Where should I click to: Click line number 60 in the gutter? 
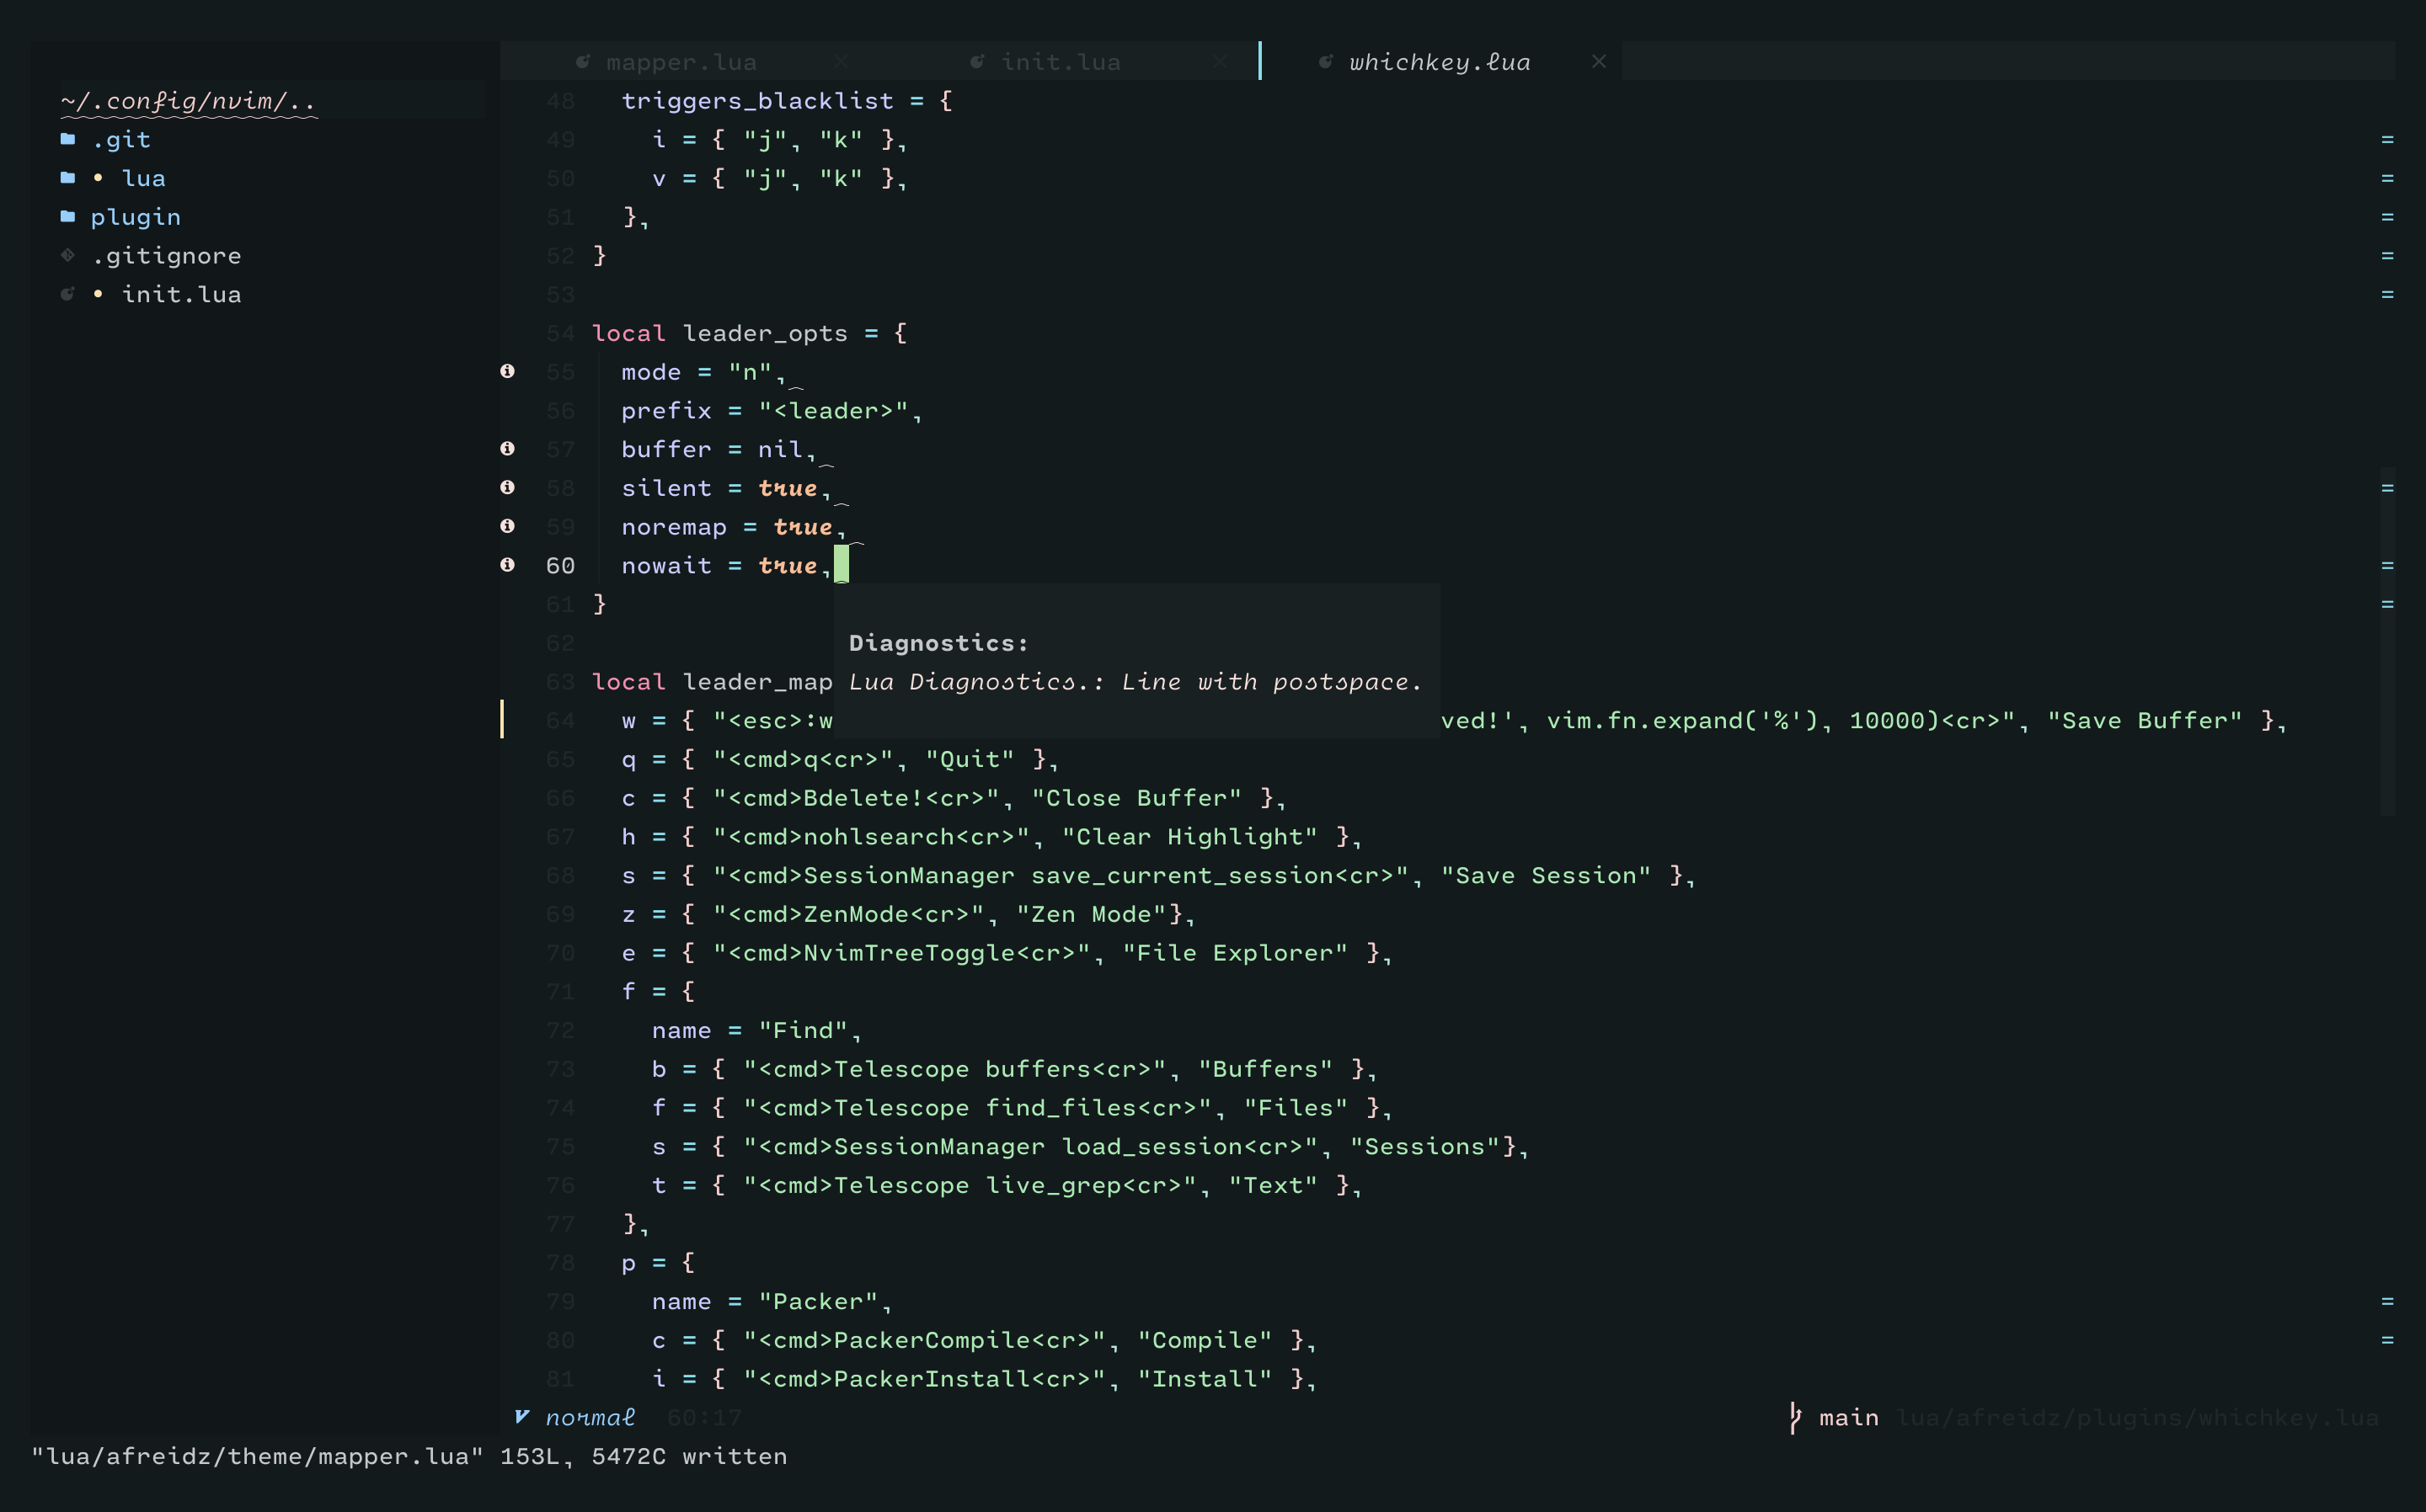tap(560, 566)
